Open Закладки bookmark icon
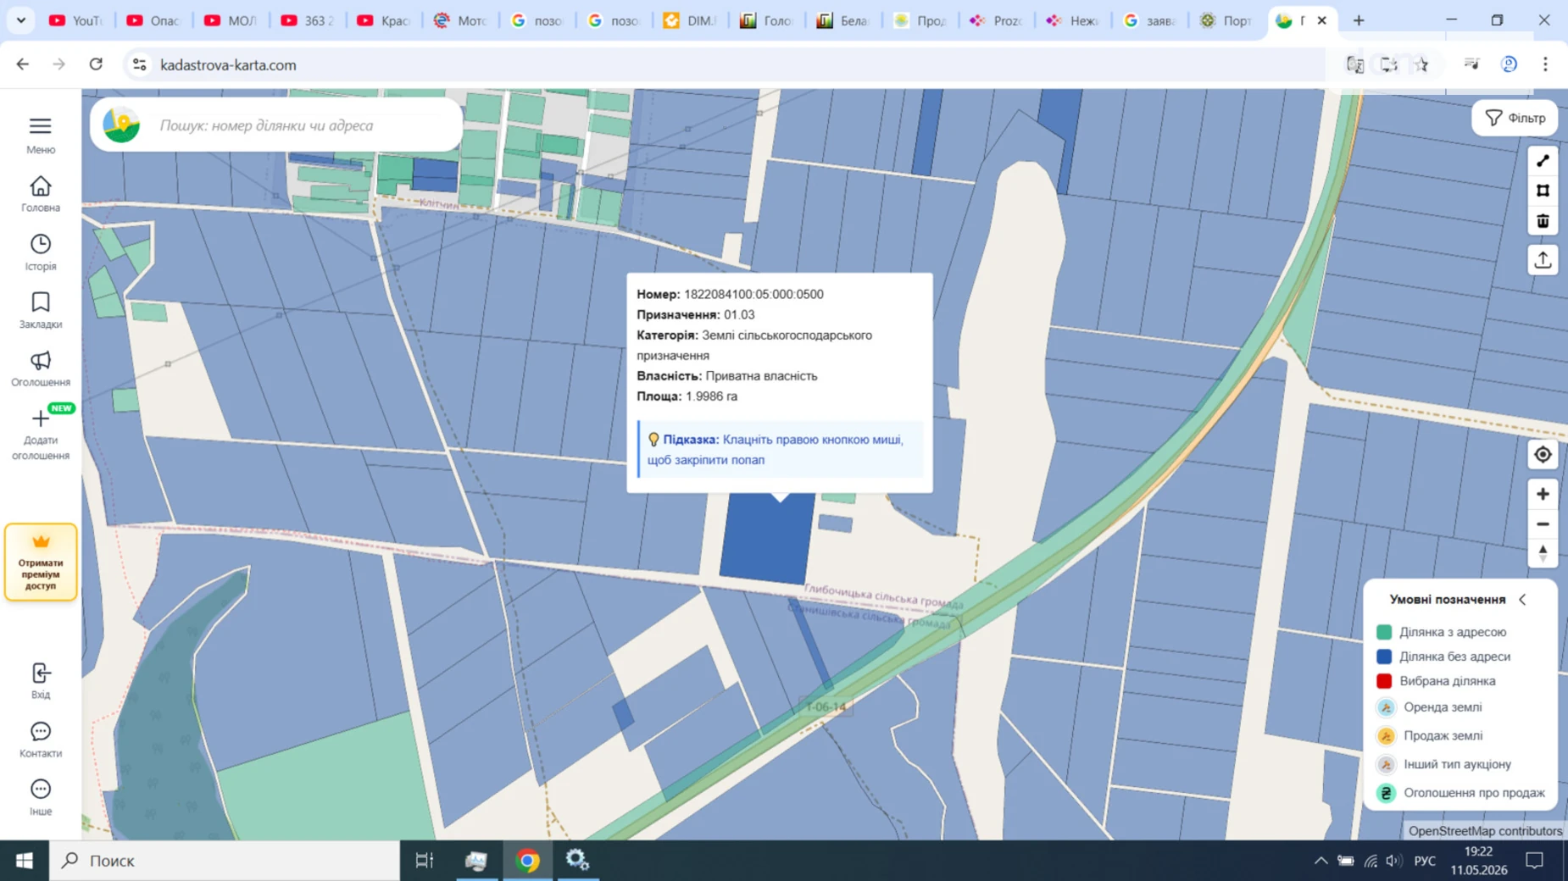1568x881 pixels. click(40, 302)
